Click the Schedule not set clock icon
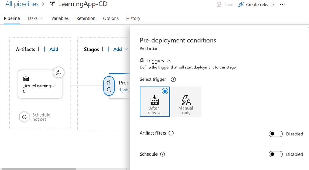309x170 pixels. (x=24, y=117)
